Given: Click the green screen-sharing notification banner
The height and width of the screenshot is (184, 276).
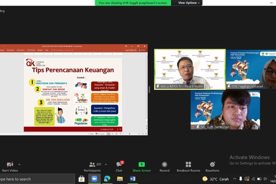Looking at the screenshot, I should coord(133,3).
